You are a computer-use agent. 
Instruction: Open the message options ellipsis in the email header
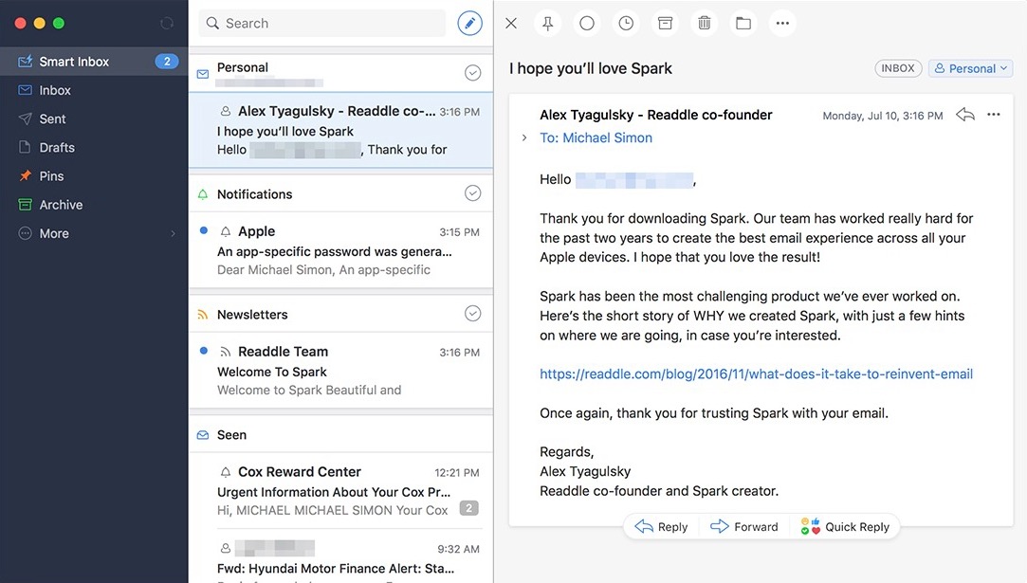pyautogui.click(x=994, y=115)
